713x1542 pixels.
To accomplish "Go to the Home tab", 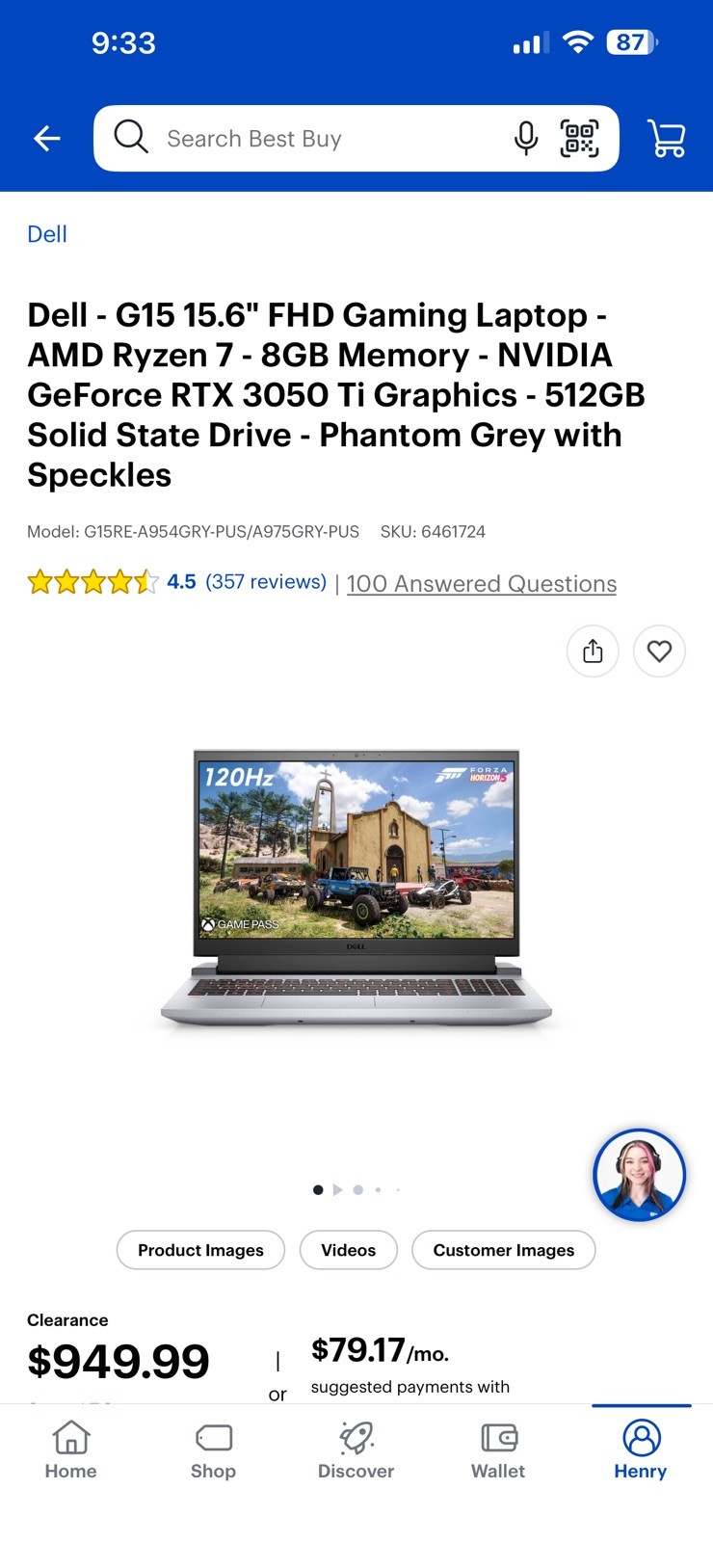I will (71, 1449).
